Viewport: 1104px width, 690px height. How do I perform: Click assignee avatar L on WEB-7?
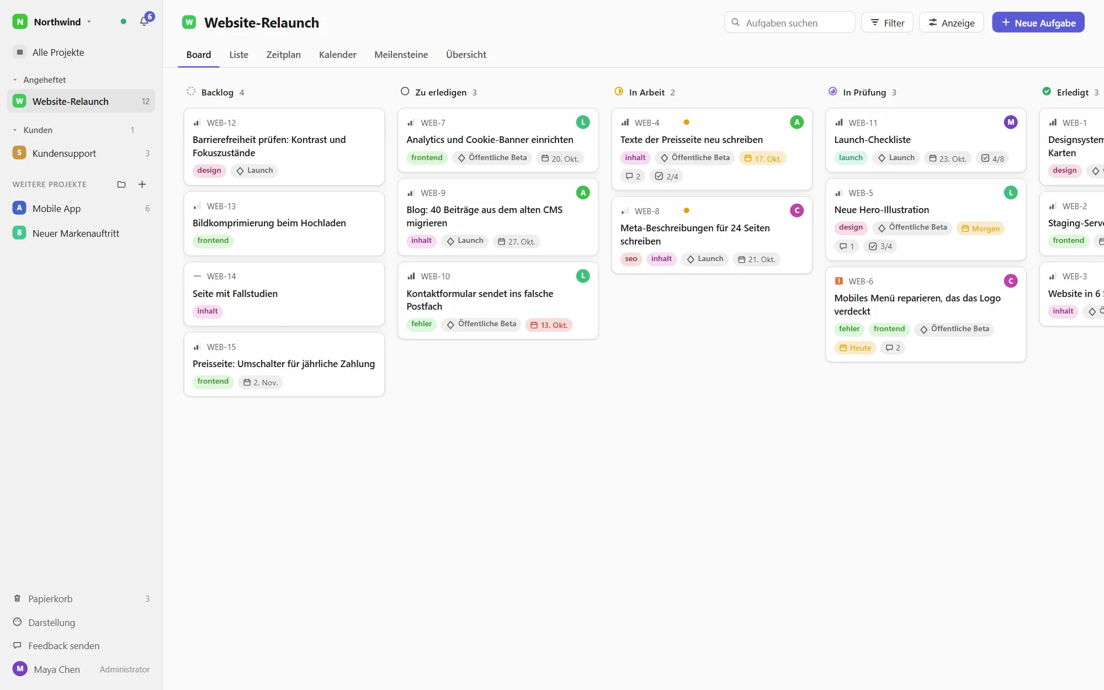583,122
